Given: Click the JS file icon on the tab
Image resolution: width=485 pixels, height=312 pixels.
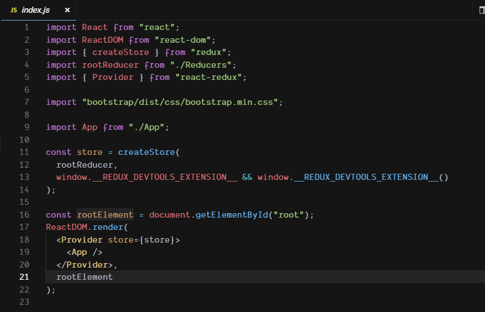Looking at the screenshot, I should point(13,10).
